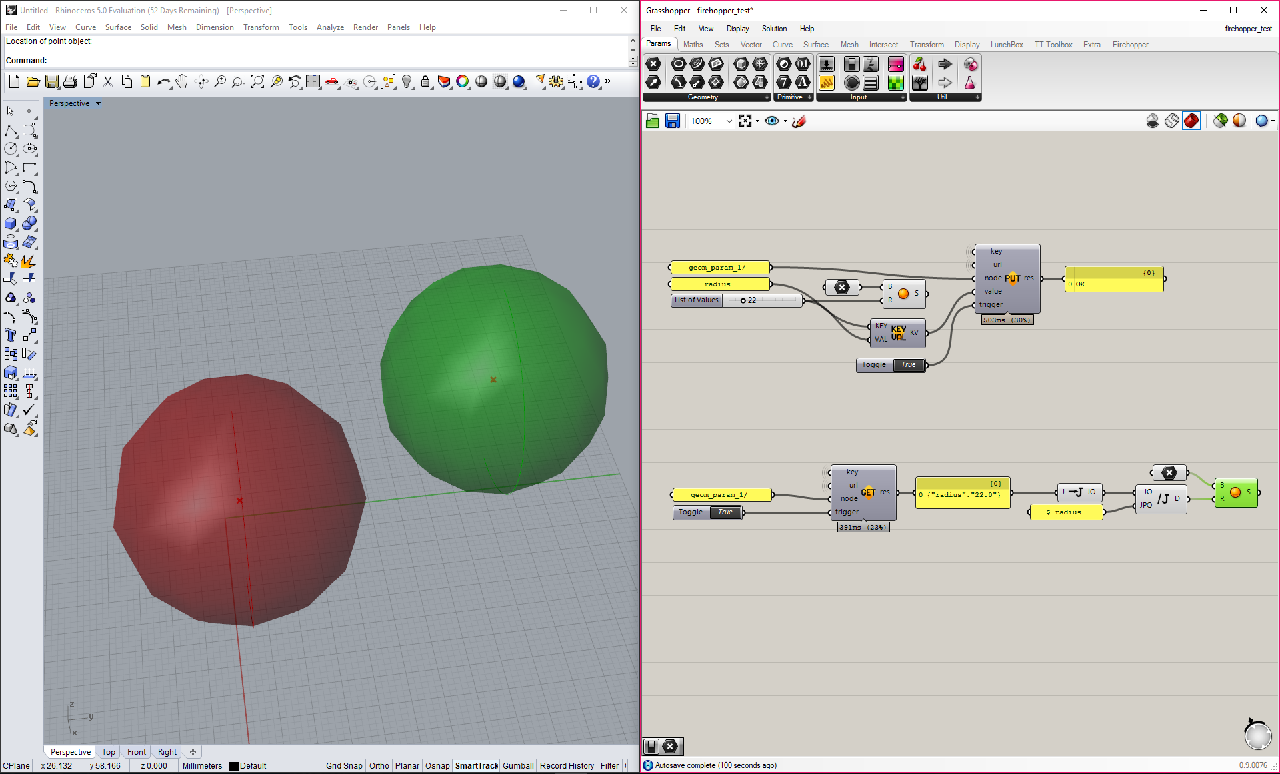Toggle Osnap in Rhino status bar
The height and width of the screenshot is (774, 1280).
coord(437,765)
